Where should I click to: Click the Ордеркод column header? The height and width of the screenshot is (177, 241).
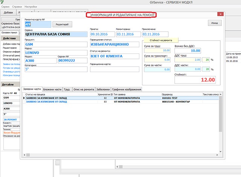coord(182,94)
